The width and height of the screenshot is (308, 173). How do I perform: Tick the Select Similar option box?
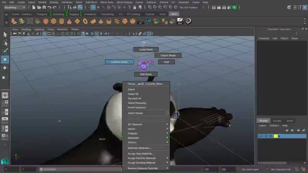[x=167, y=113]
